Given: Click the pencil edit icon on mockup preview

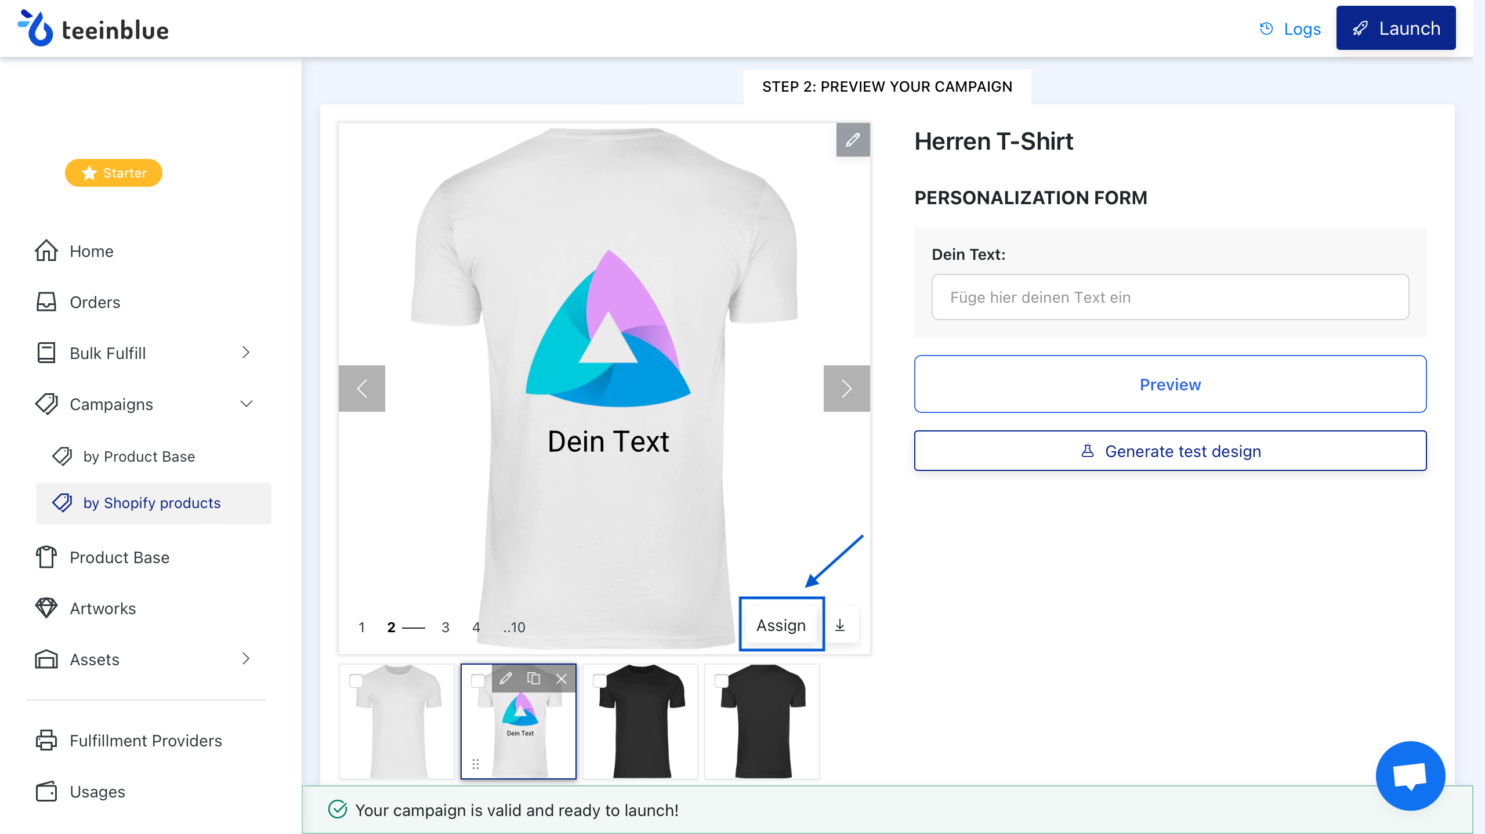Looking at the screenshot, I should [x=853, y=140].
